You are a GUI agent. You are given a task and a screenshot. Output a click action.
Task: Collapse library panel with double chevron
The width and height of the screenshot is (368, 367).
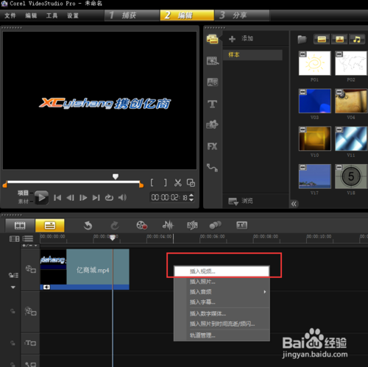294,204
